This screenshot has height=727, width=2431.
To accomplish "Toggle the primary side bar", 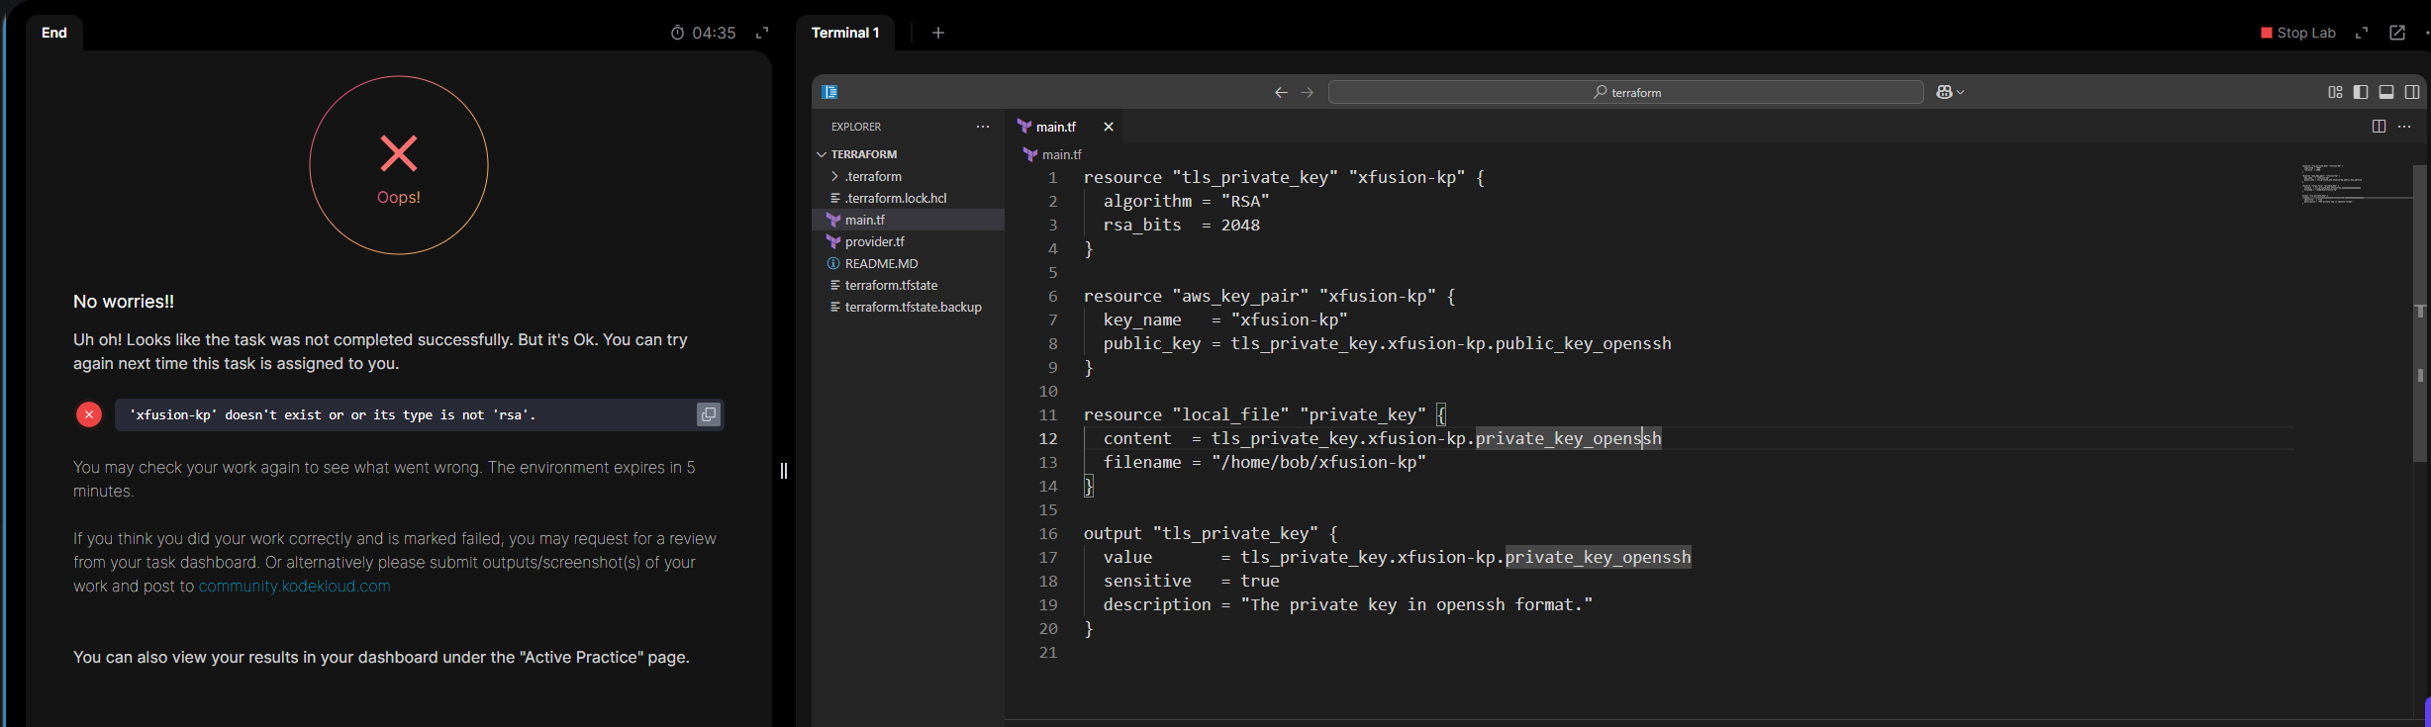I will (2361, 92).
